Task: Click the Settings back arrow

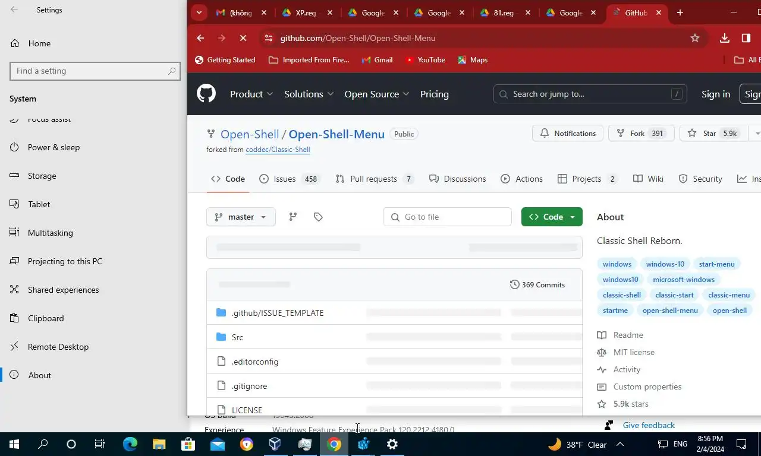Action: point(14,9)
